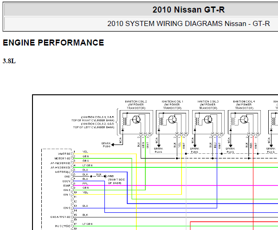Click the M95 ground symbol on the BLK wire
Image resolution: width=278 pixels, height=230 pixels.
click(105, 176)
